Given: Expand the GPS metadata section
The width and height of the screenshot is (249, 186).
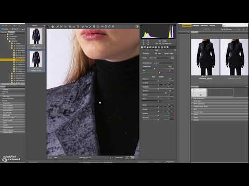Looking at the screenshot, I should pos(219,109).
